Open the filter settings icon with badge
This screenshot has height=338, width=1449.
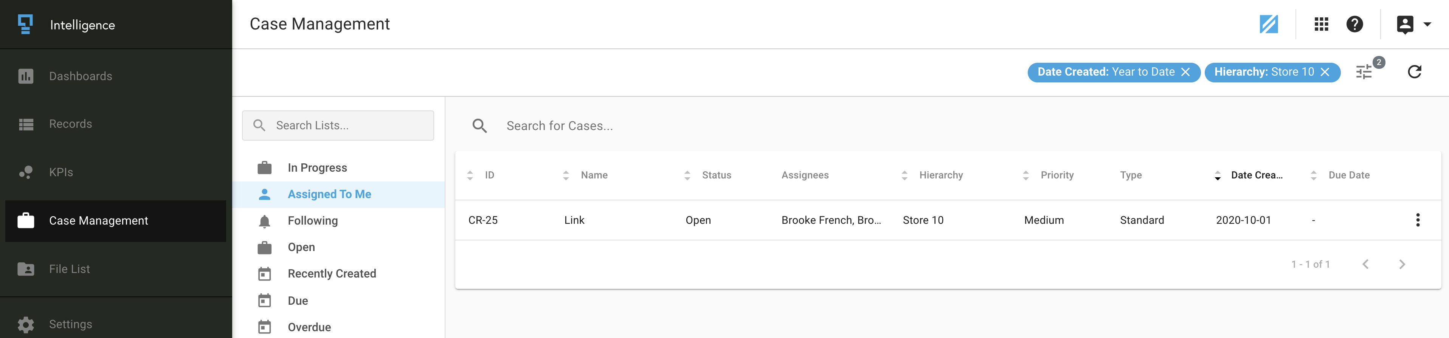coord(1365,72)
